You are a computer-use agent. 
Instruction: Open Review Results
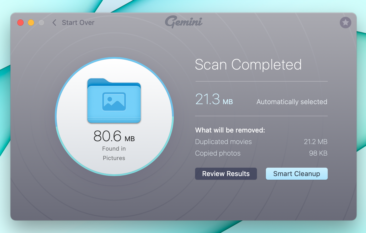pyautogui.click(x=226, y=174)
